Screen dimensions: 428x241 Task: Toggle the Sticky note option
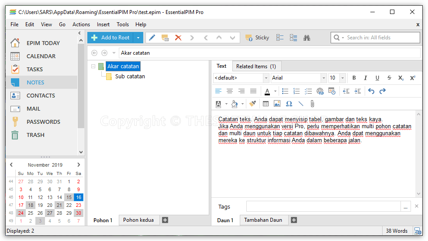coord(257,38)
